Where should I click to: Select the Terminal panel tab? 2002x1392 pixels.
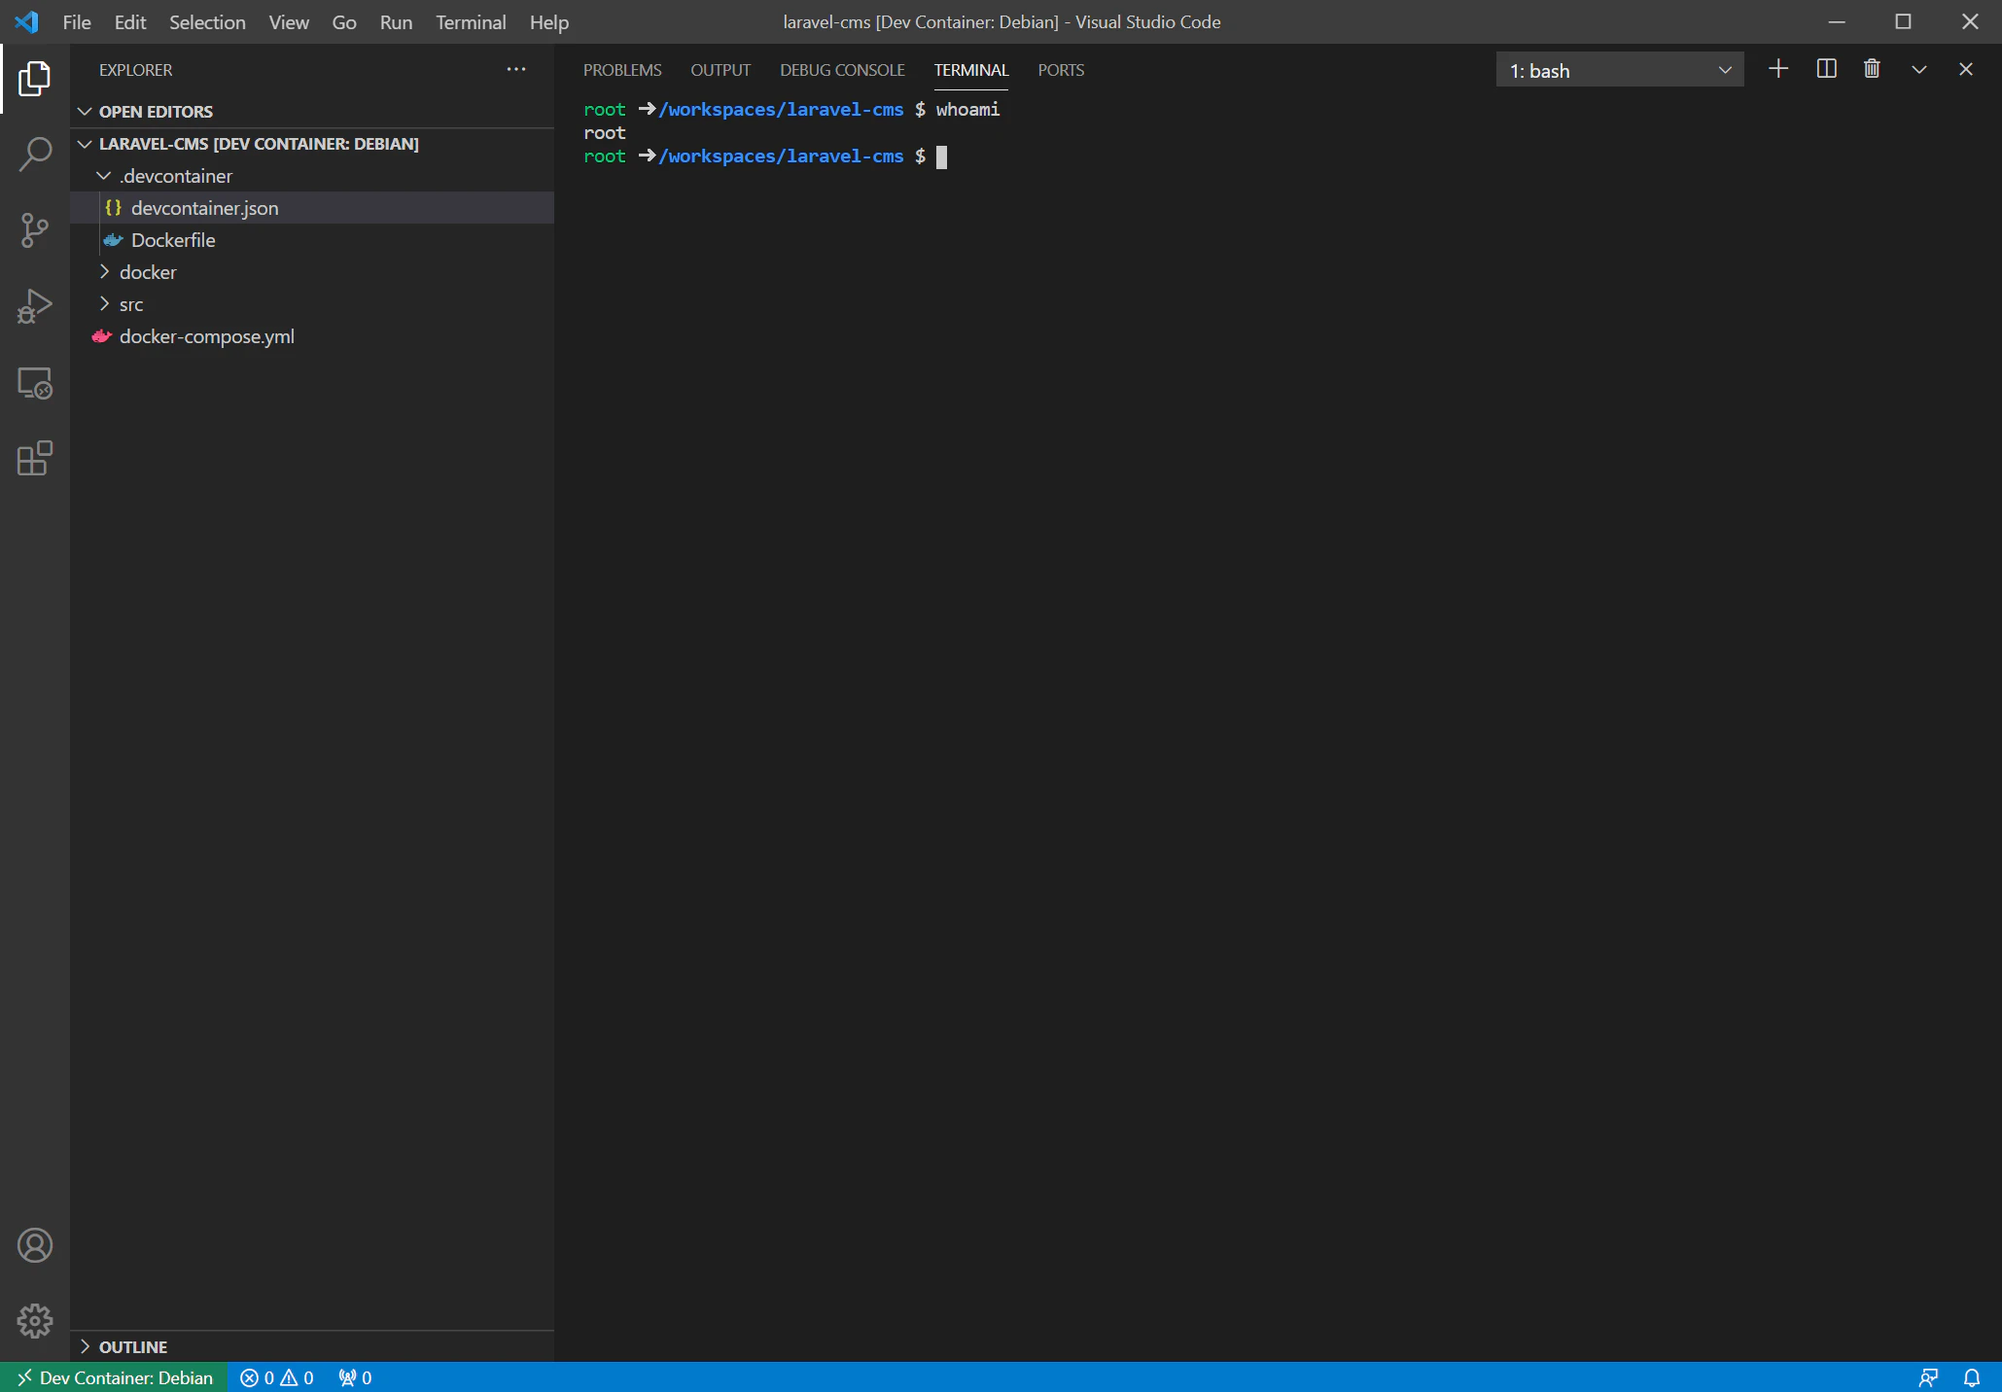pos(971,70)
